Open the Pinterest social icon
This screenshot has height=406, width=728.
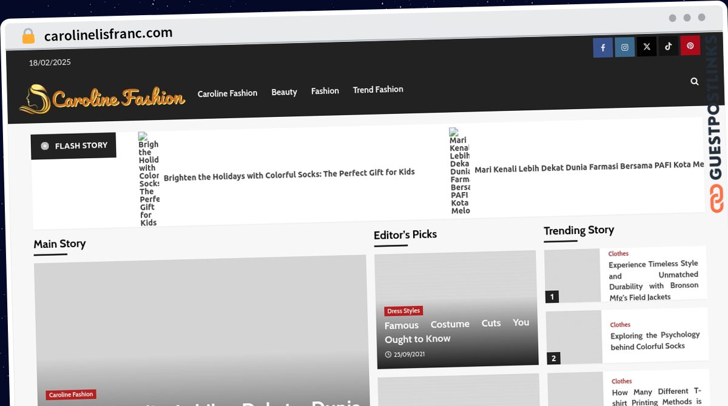[x=690, y=45]
